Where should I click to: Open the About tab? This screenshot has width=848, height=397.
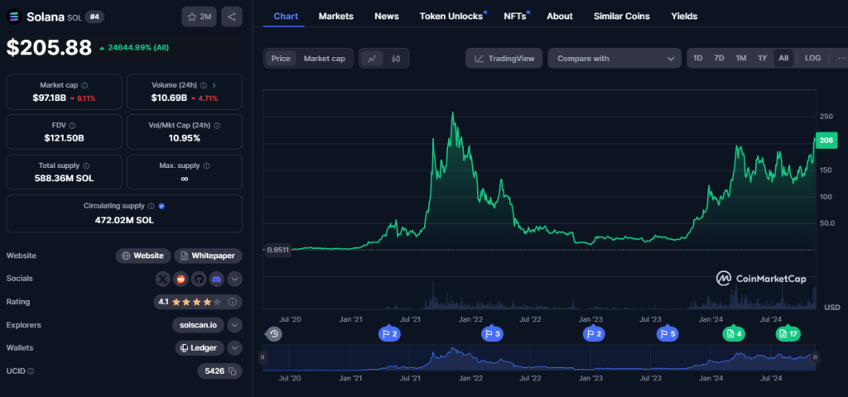(560, 17)
